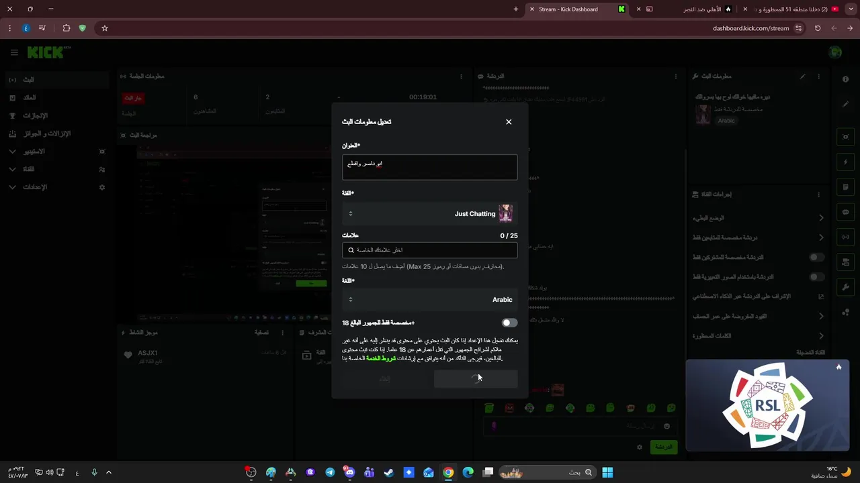Bookmark this page with star icon
This screenshot has height=483, width=860.
(x=105, y=28)
